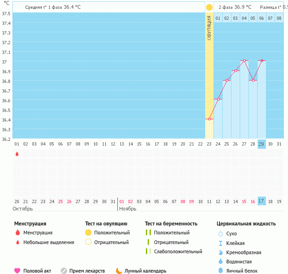Select highlighted cycle day 29
The width and height of the screenshot is (288, 274).
point(261,144)
